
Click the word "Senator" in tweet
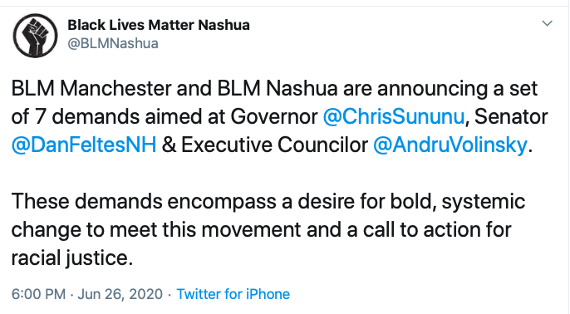pyautogui.click(x=511, y=116)
